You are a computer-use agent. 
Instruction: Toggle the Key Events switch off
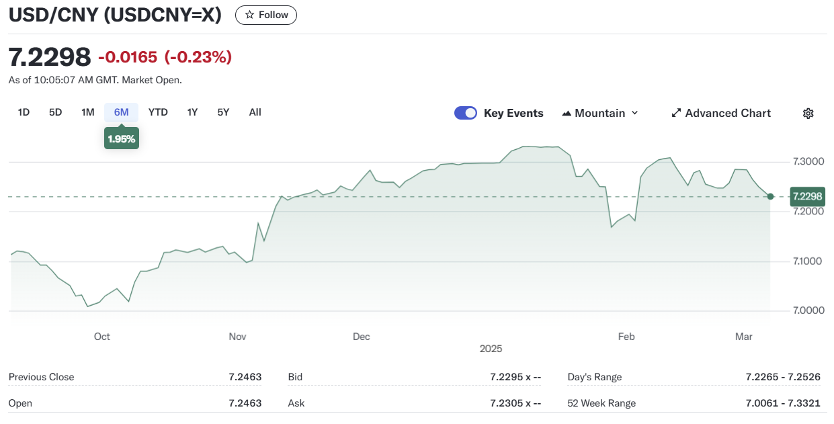click(466, 113)
